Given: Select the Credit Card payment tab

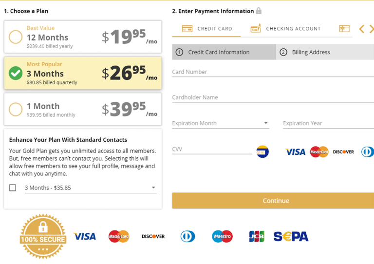Looking at the screenshot, I should click(207, 29).
